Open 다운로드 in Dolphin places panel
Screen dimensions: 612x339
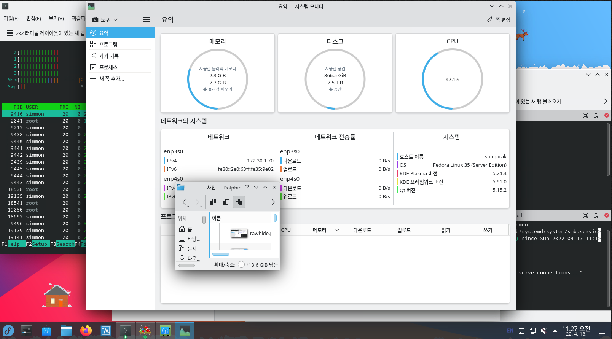click(x=189, y=259)
